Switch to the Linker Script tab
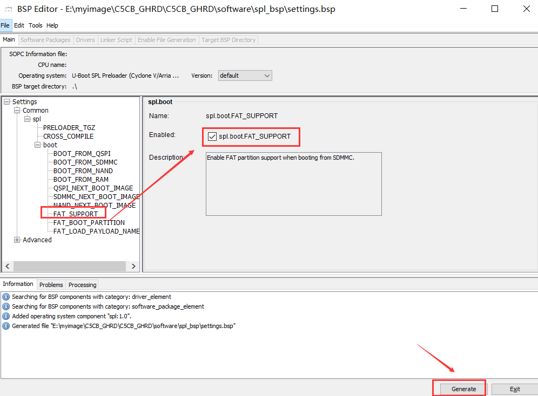This screenshot has width=538, height=396. (116, 40)
